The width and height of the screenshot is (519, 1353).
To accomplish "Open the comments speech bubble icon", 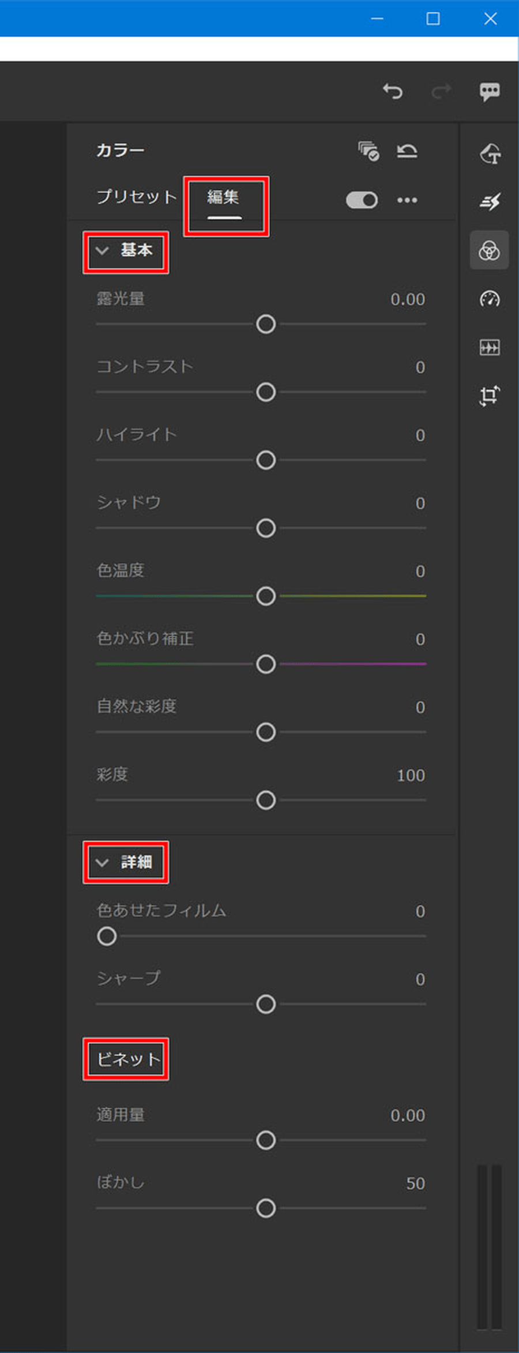I will (490, 92).
